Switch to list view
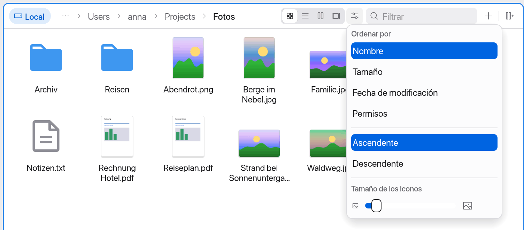524x230 pixels. click(305, 16)
